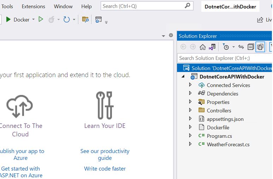This screenshot has width=273, height=179.
Task: Expand the Dockerfile node
Action: 190,127
